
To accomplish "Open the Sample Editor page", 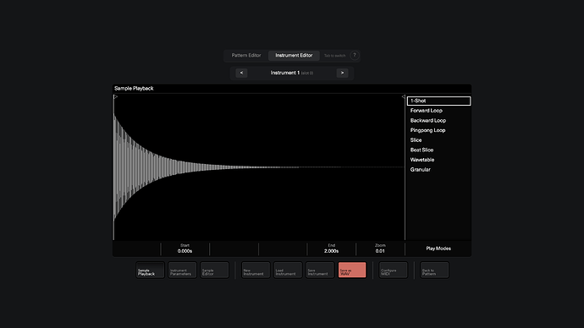I will click(214, 270).
